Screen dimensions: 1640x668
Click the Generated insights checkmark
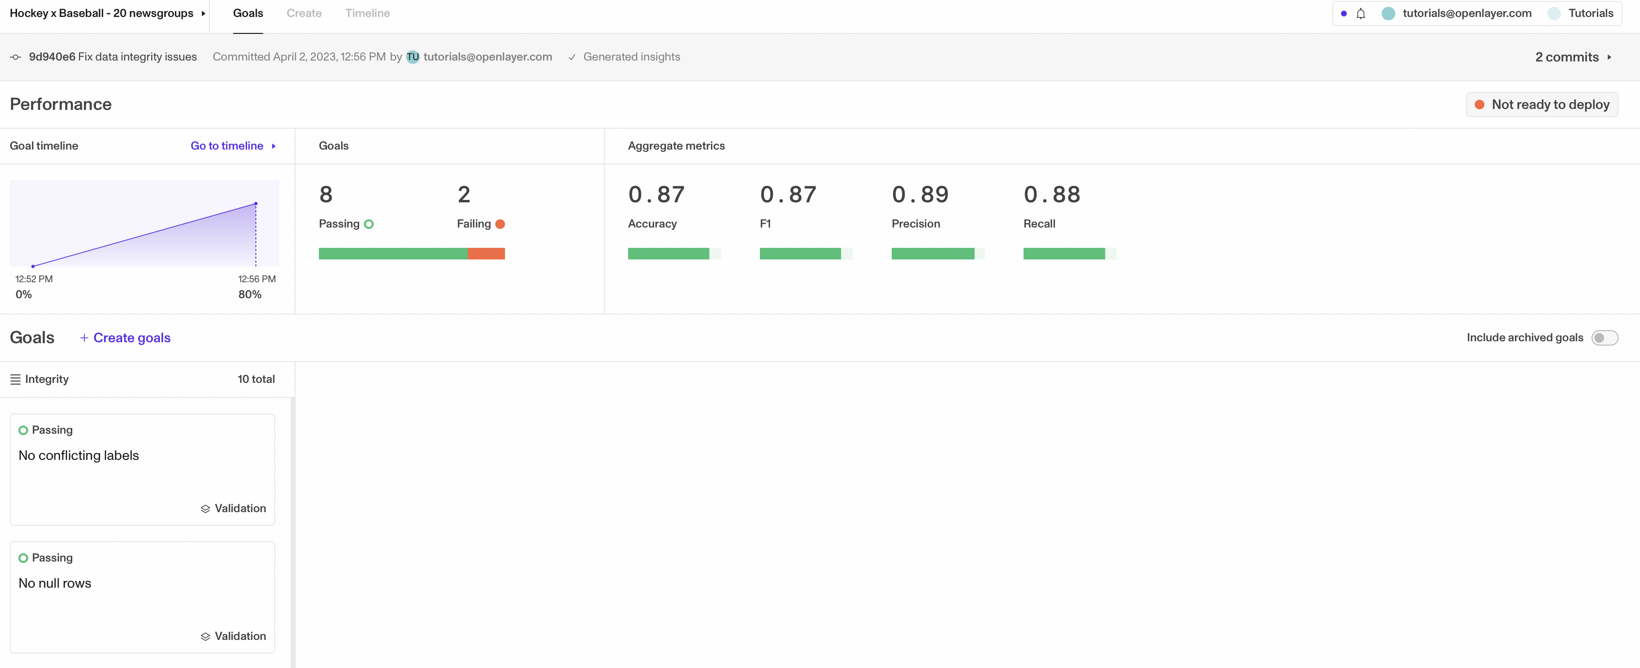click(x=572, y=57)
